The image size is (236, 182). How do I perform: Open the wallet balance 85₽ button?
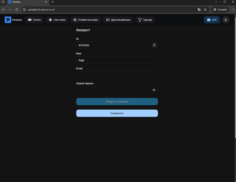(x=212, y=20)
